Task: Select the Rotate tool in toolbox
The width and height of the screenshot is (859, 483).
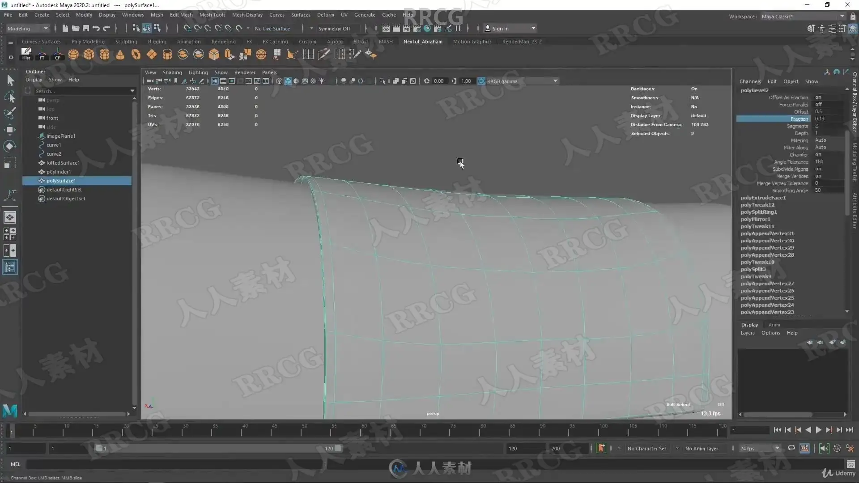Action: 9,146
